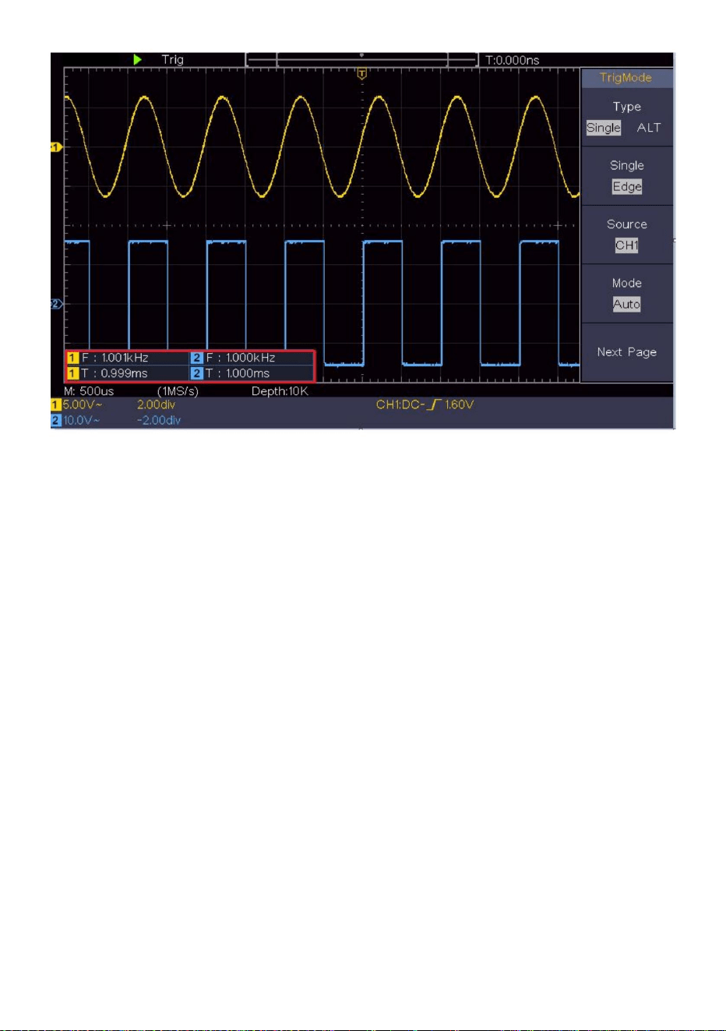Click the channel 2 frequency reading 1.000kHz
Screen dimensions: 726x1031
point(241,358)
